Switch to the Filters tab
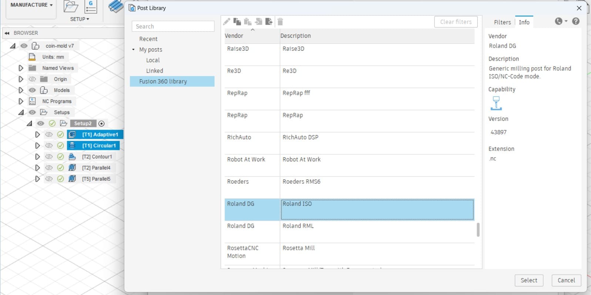 (x=502, y=22)
